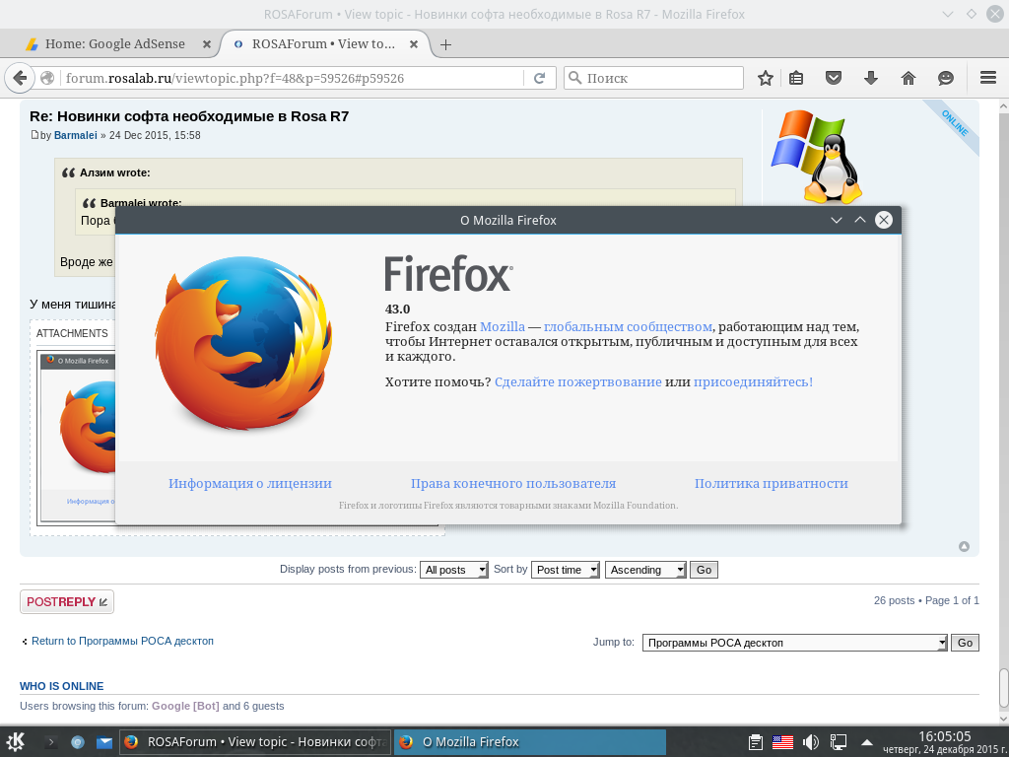The height and width of the screenshot is (757, 1009).
Task: Close the О Mozilla Firefox dialog
Action: [x=884, y=220]
